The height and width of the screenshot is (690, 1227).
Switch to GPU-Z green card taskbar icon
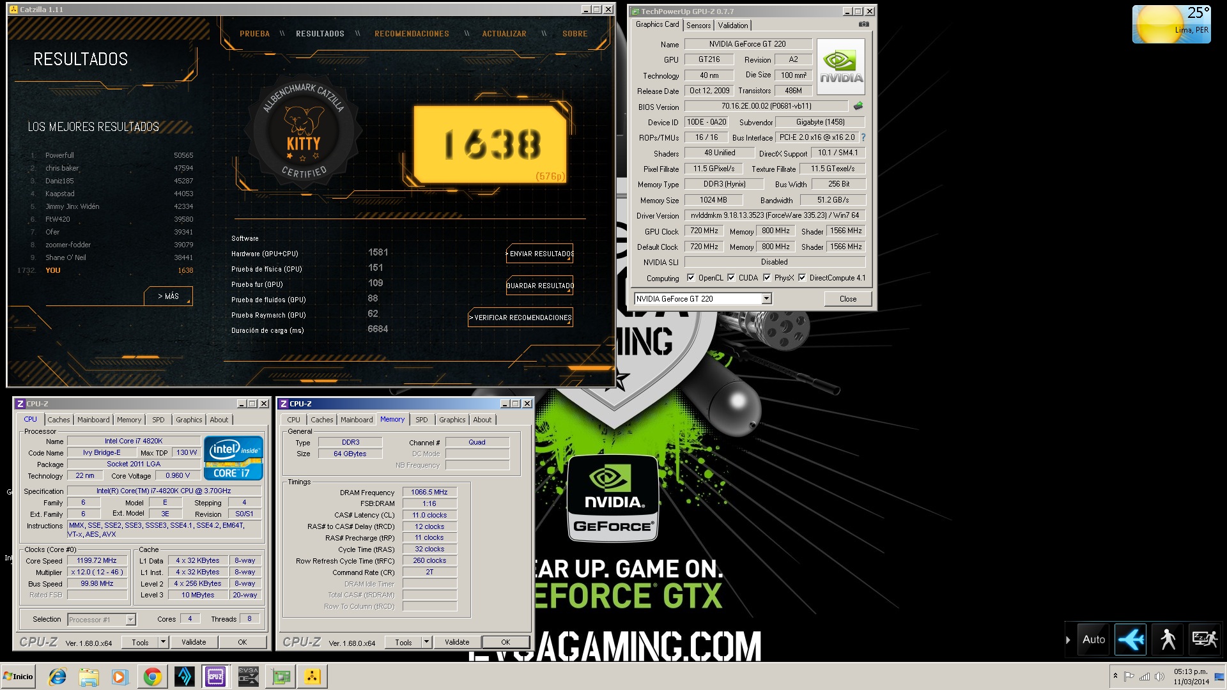[x=281, y=677]
